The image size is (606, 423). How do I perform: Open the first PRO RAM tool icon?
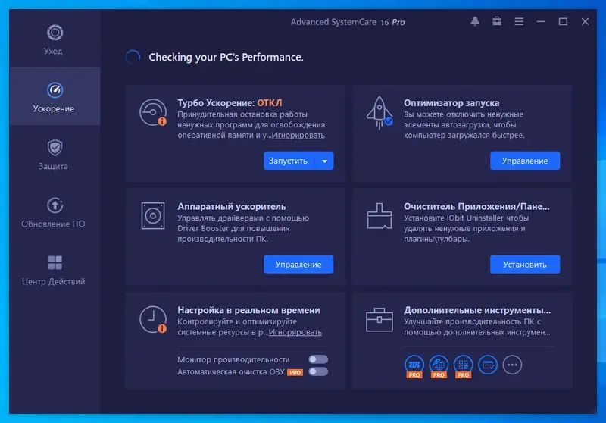coord(414,366)
